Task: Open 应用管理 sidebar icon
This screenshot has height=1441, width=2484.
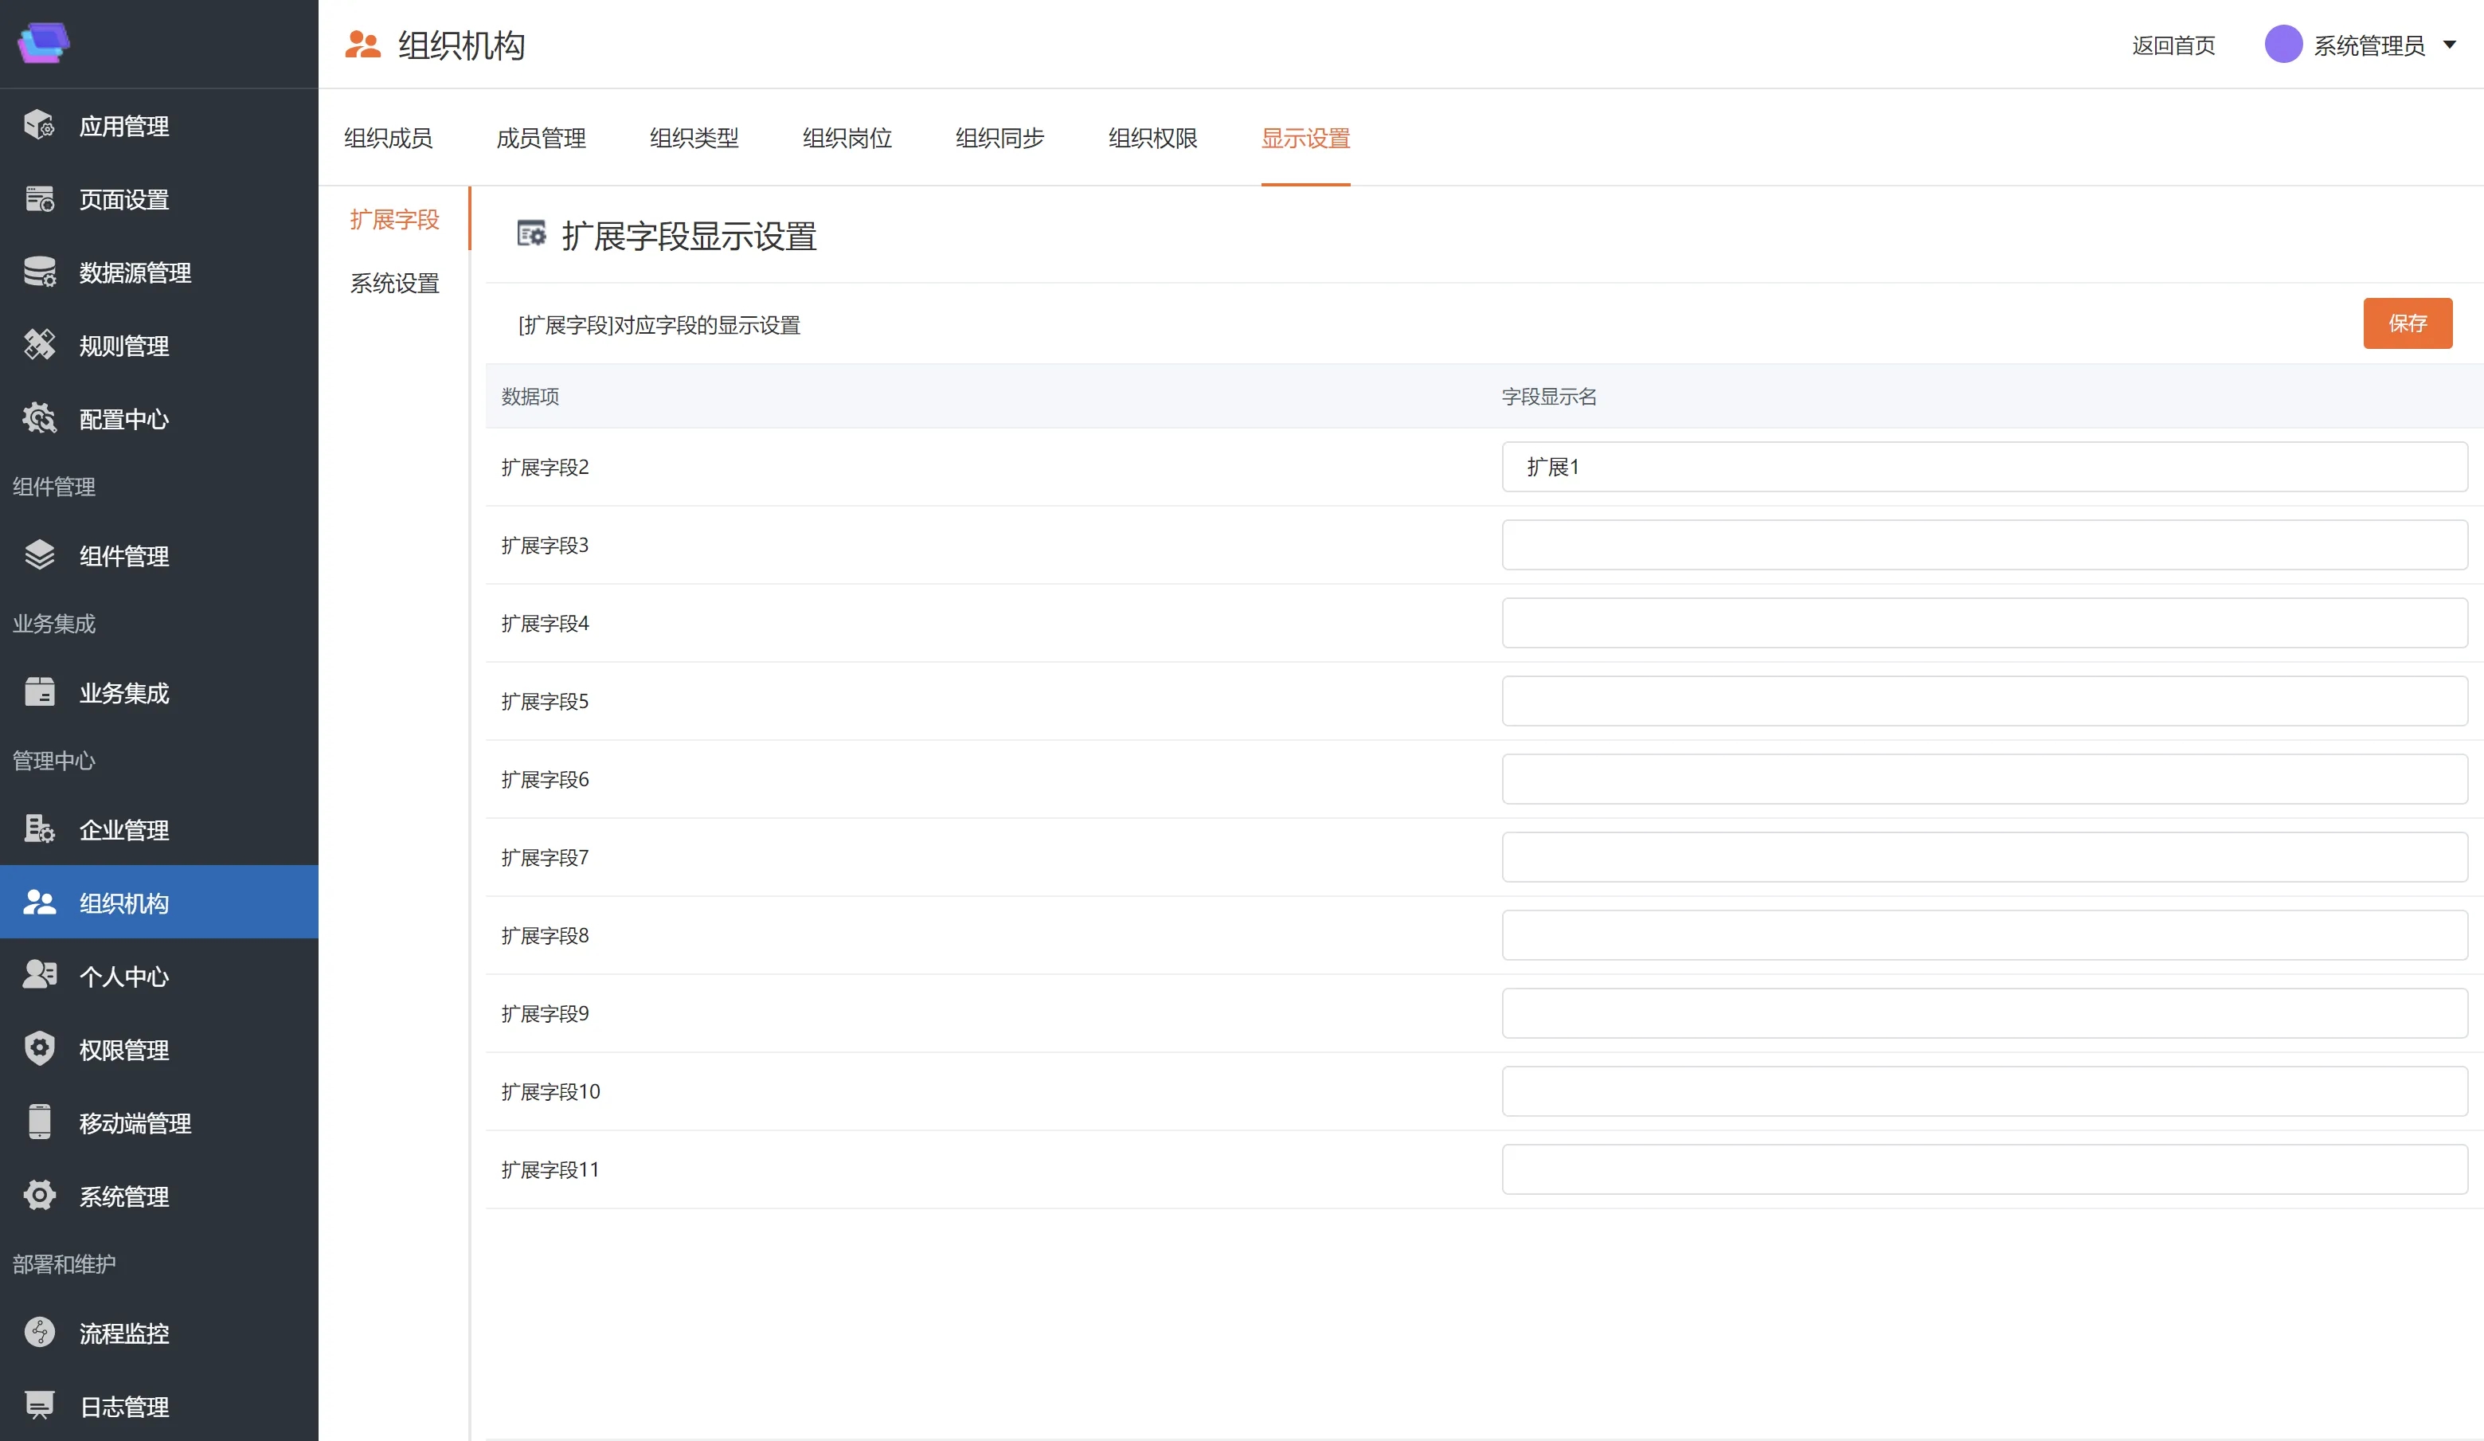Action: [x=40, y=125]
